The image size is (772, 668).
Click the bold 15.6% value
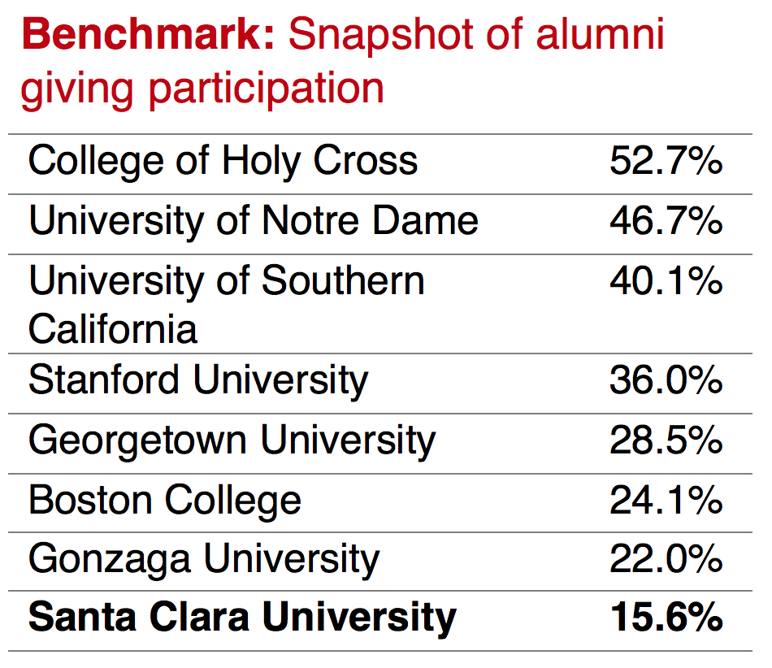tap(666, 618)
